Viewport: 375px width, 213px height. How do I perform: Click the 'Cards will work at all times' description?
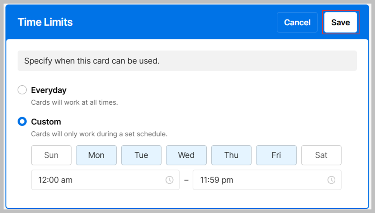pos(74,103)
